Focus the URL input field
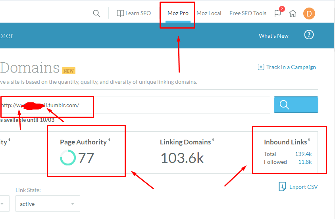Viewport: 335px width, 219px height. (135, 105)
